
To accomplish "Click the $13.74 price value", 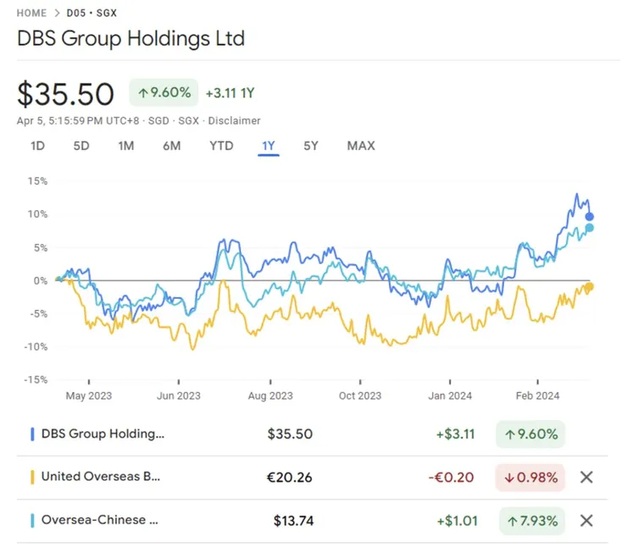I will coord(293,521).
